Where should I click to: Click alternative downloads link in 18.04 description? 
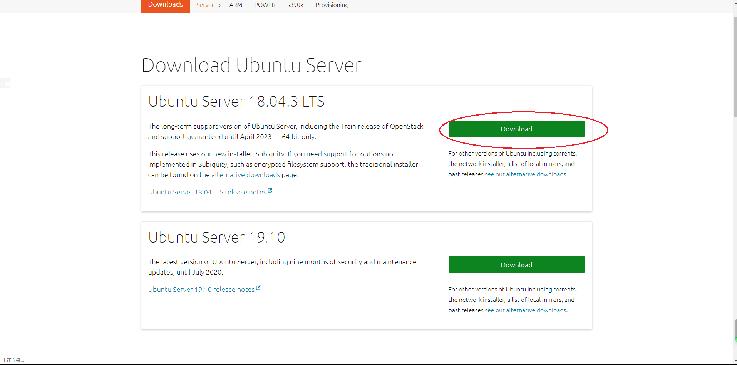[246, 174]
